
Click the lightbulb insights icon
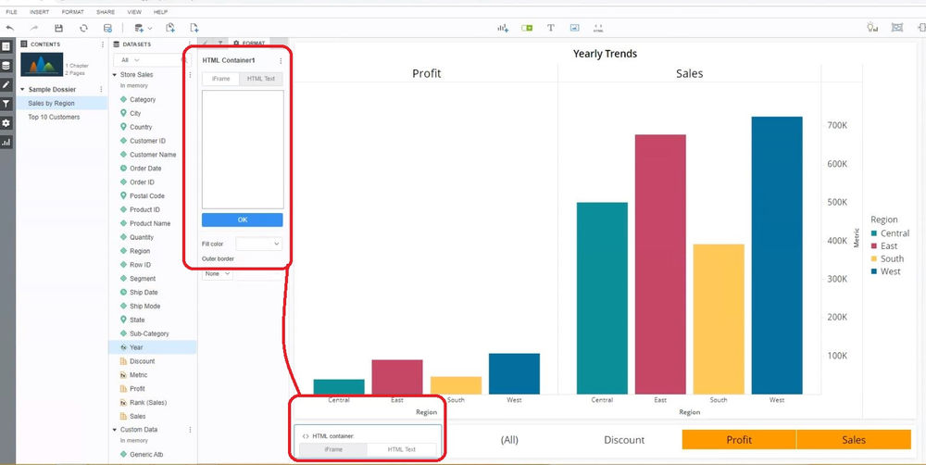click(x=872, y=27)
